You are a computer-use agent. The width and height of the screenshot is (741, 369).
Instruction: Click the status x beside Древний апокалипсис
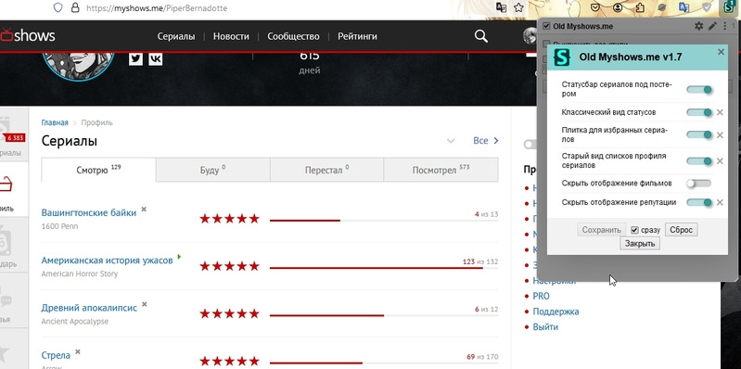click(144, 304)
